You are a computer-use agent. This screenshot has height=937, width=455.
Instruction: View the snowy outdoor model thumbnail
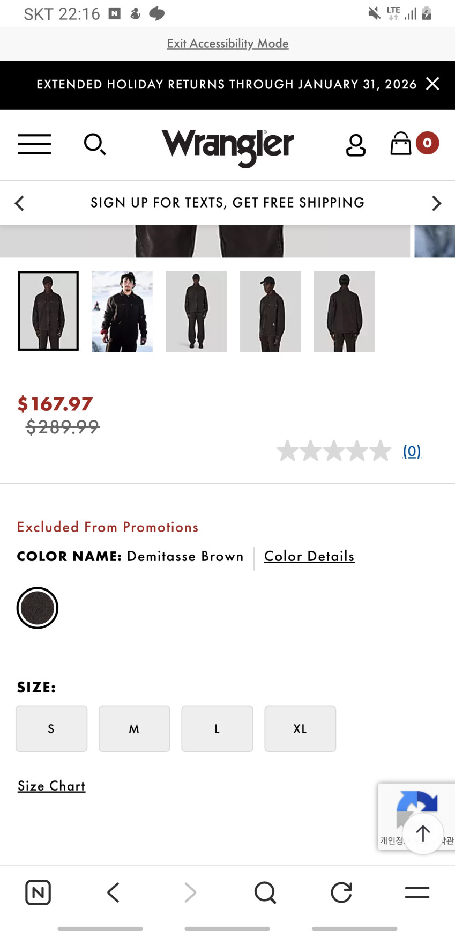pos(122,311)
